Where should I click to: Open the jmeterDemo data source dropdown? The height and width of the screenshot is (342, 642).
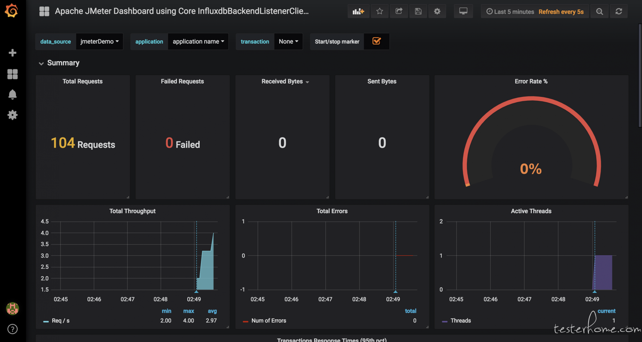[99, 41]
